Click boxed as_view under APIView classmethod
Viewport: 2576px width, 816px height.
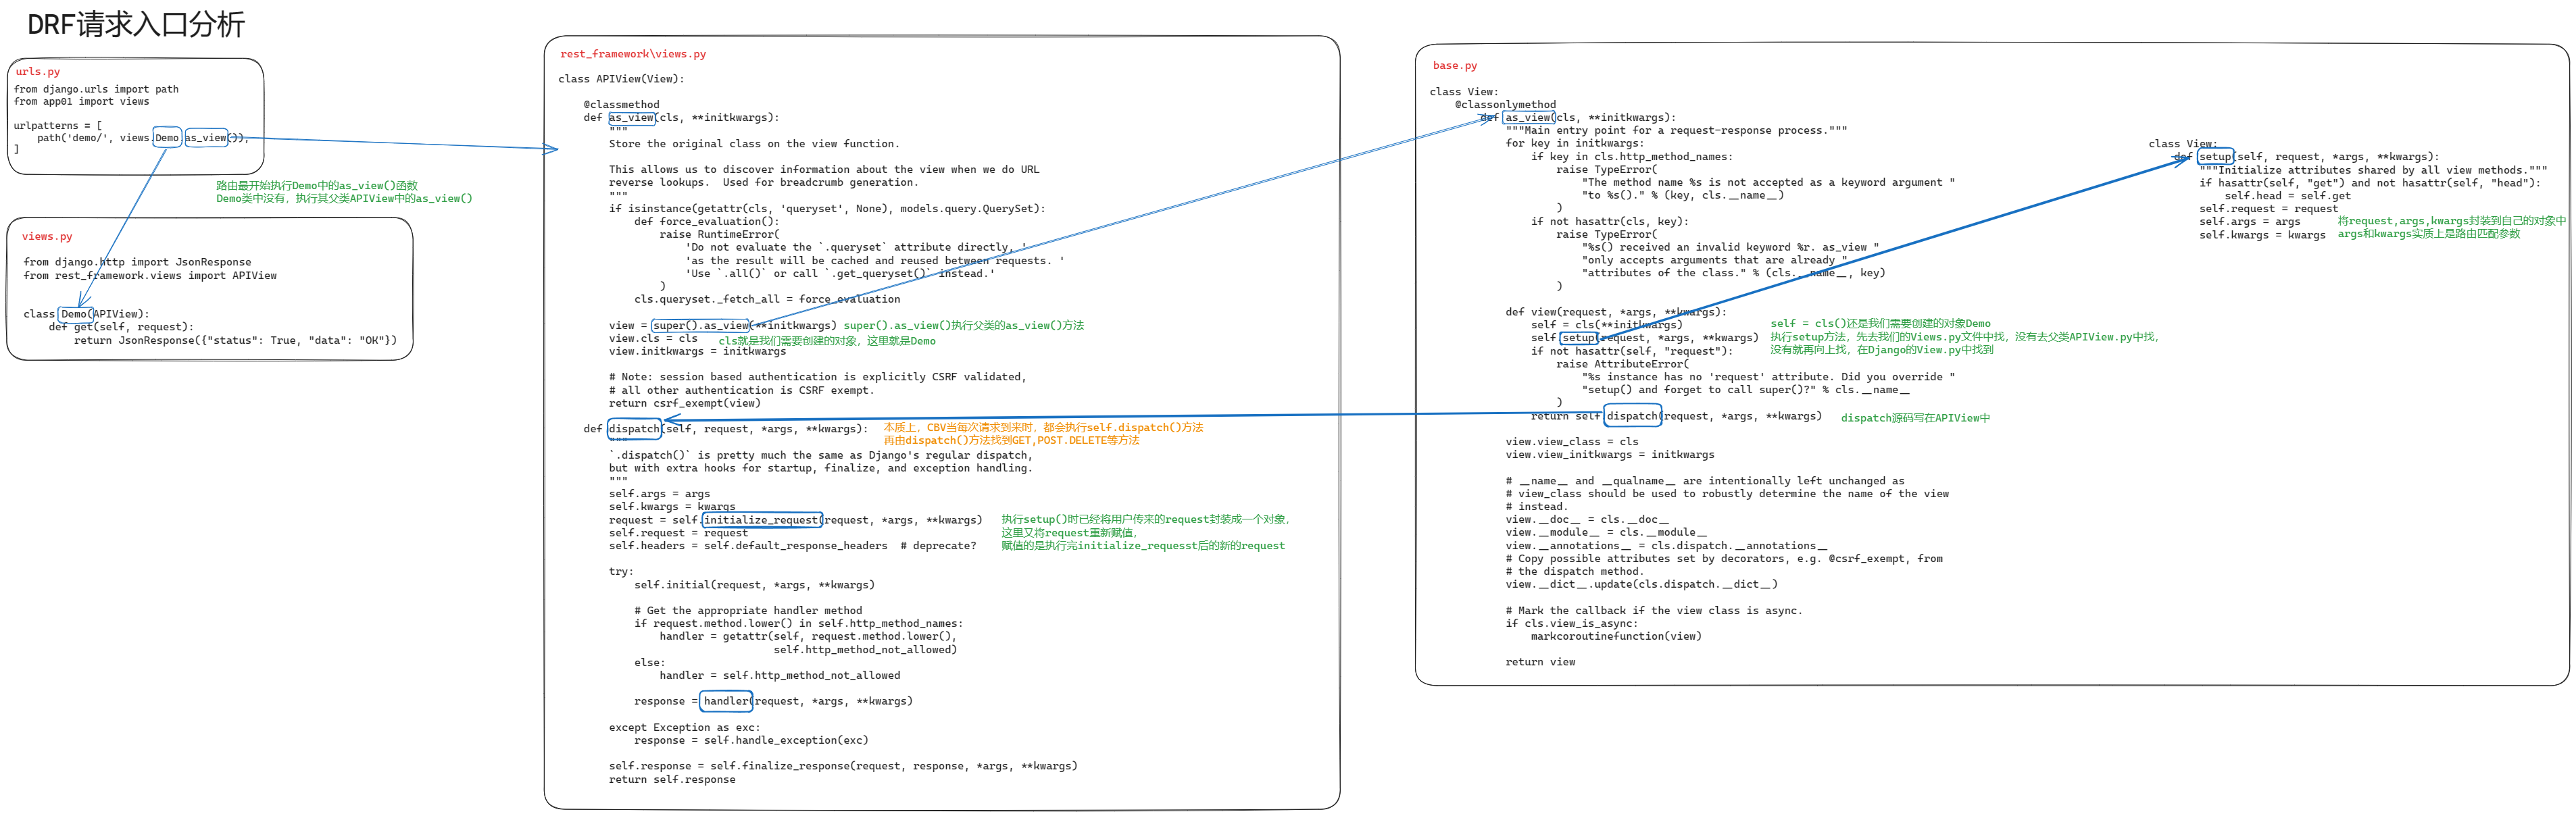(631, 118)
